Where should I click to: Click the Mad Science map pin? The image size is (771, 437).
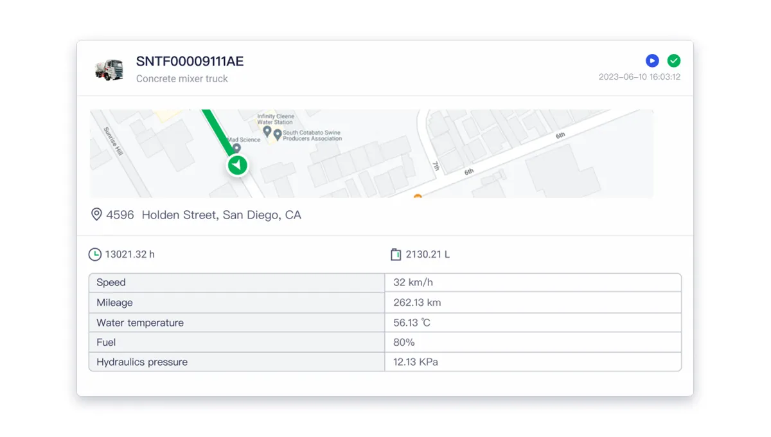(236, 148)
